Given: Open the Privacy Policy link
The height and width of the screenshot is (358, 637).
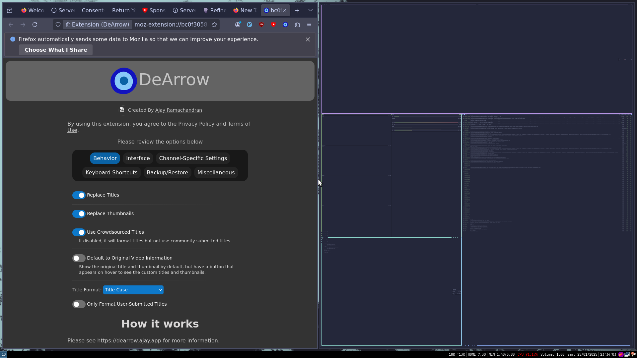Looking at the screenshot, I should pyautogui.click(x=196, y=124).
